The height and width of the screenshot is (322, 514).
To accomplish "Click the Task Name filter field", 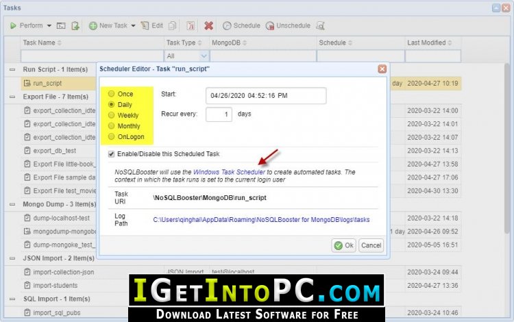I will pyautogui.click(x=92, y=56).
